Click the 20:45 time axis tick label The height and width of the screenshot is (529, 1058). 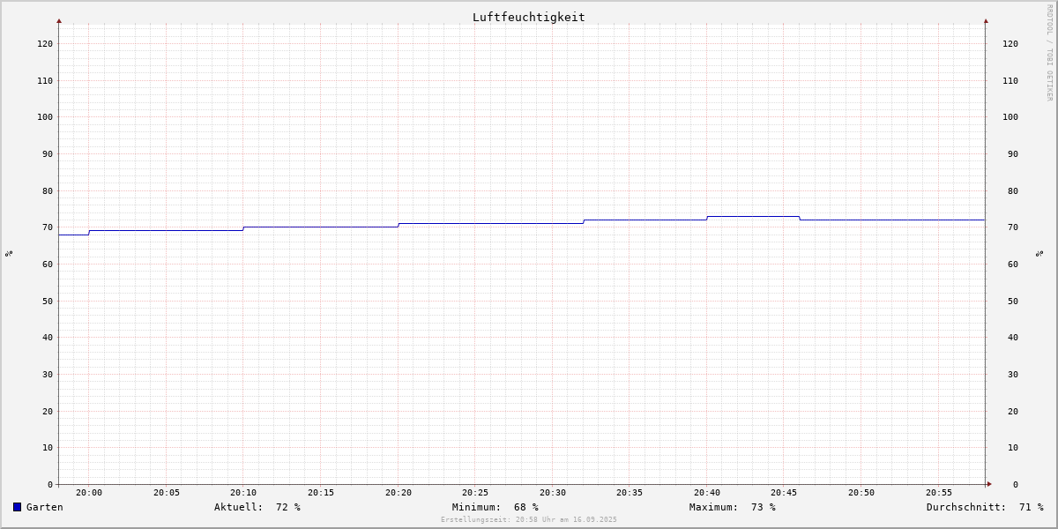click(785, 493)
